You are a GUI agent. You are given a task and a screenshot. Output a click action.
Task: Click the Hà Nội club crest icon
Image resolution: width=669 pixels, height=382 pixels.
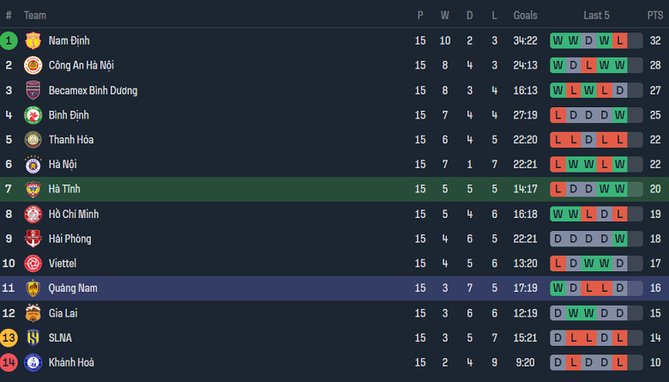(33, 164)
